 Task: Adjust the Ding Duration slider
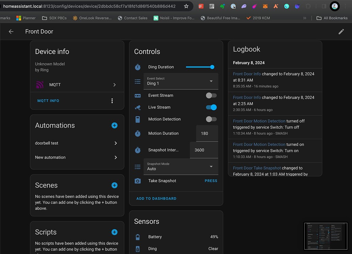click(x=200, y=67)
